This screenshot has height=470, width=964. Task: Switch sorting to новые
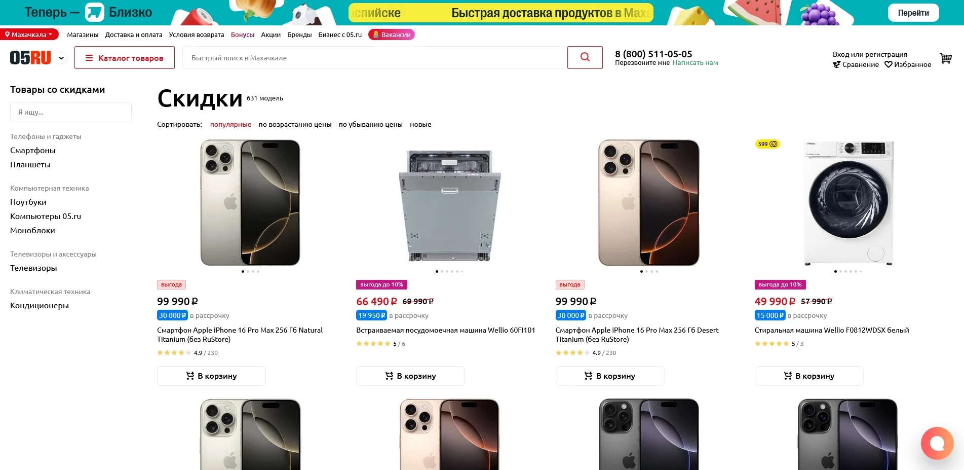(420, 124)
